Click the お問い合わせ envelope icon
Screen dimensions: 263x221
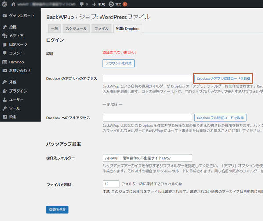(5, 71)
